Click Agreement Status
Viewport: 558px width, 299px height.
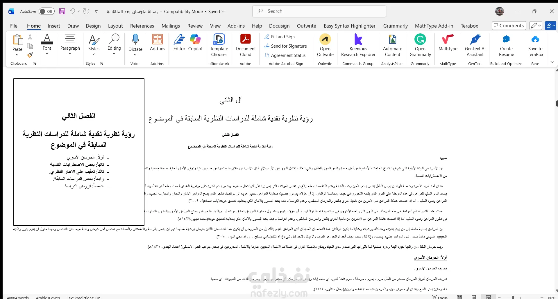pos(285,55)
